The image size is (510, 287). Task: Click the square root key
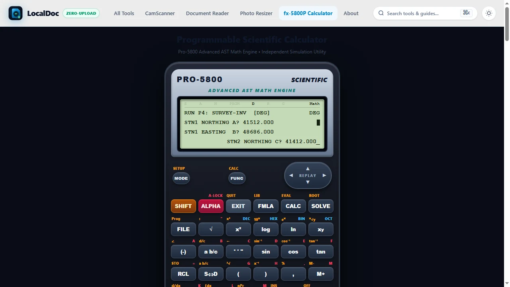point(211,229)
